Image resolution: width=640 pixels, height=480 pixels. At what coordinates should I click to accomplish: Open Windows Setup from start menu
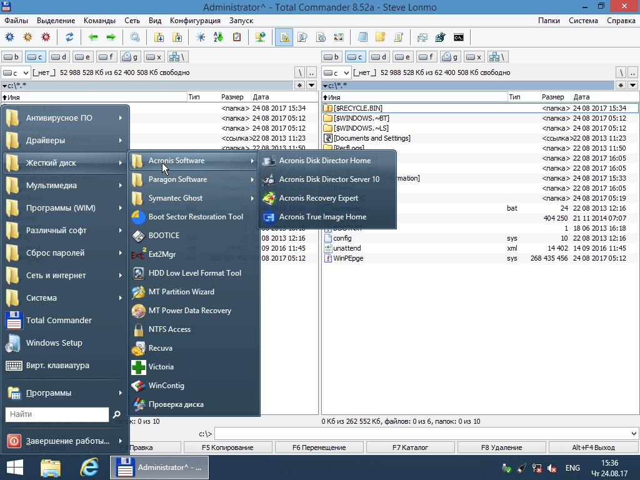pos(65,343)
